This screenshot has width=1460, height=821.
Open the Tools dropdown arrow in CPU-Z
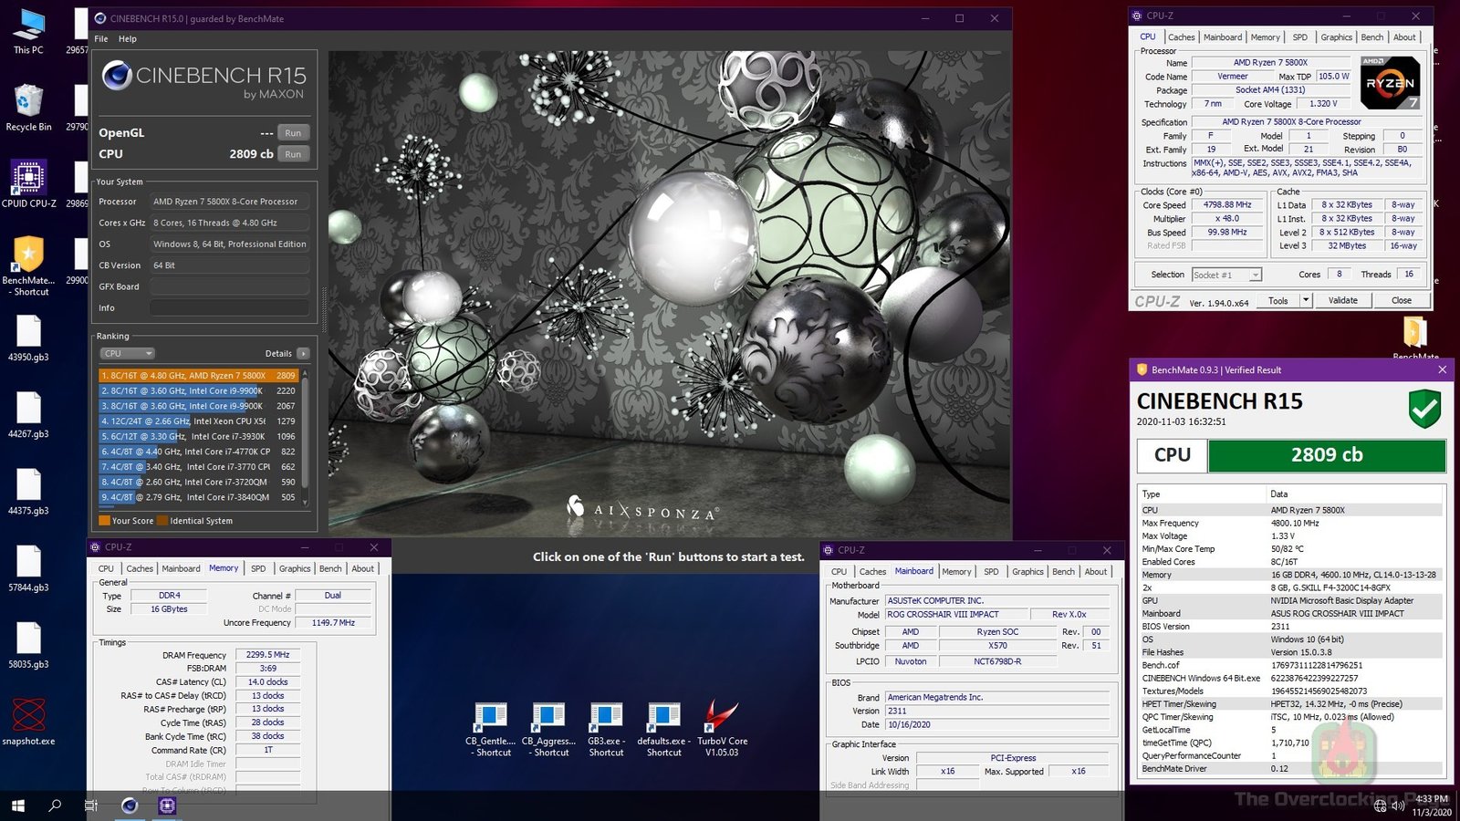[1307, 300]
